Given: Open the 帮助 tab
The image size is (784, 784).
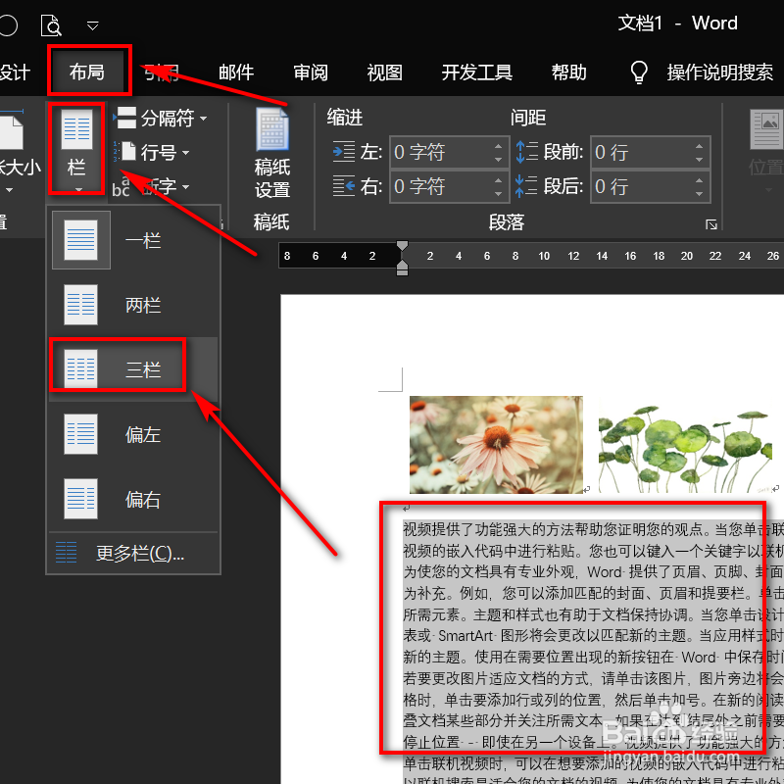Looking at the screenshot, I should tap(568, 73).
